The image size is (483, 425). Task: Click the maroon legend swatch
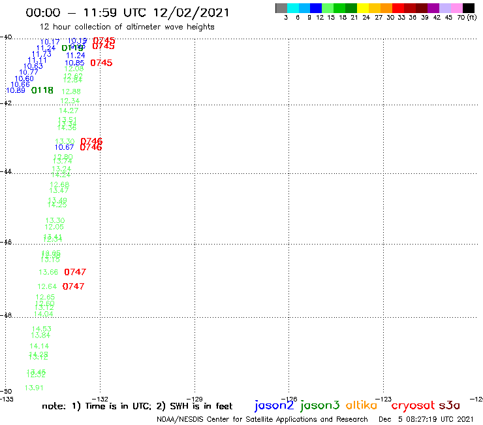point(422,8)
